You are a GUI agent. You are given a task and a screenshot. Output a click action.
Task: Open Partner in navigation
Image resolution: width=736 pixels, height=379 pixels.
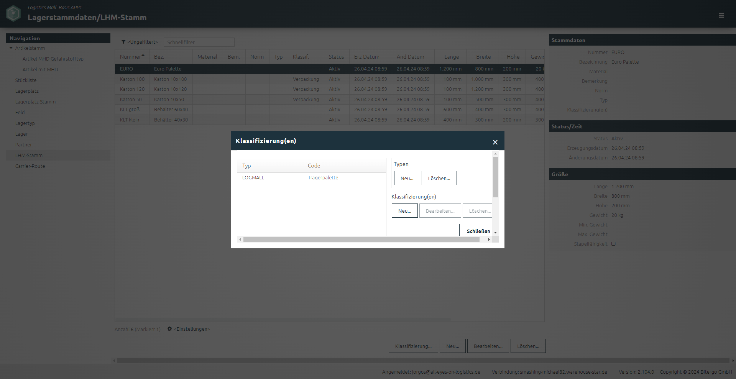(23, 144)
